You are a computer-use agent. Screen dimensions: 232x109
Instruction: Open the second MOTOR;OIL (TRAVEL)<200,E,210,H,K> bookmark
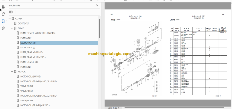point(39,96)
